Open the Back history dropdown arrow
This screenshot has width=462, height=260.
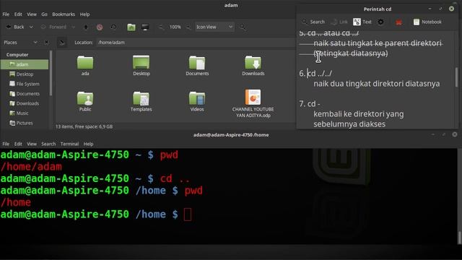(x=31, y=27)
